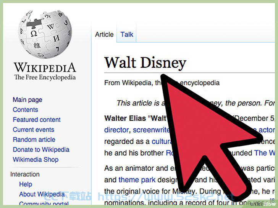Follow the director link in article

point(116,130)
